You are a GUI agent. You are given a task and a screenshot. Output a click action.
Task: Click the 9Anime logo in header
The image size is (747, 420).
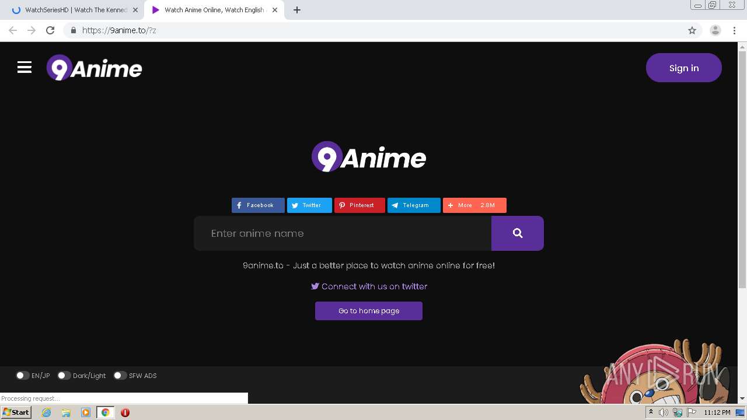pos(95,68)
